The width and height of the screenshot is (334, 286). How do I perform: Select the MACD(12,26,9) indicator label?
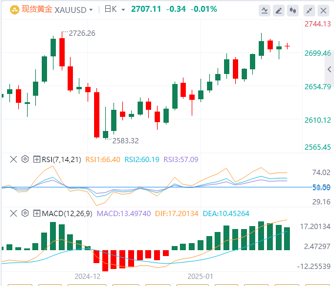pos(67,213)
